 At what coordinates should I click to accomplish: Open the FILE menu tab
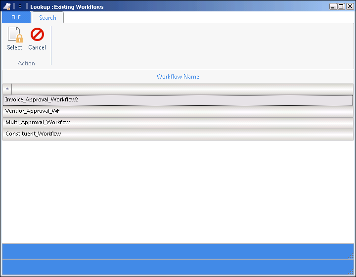(x=16, y=17)
